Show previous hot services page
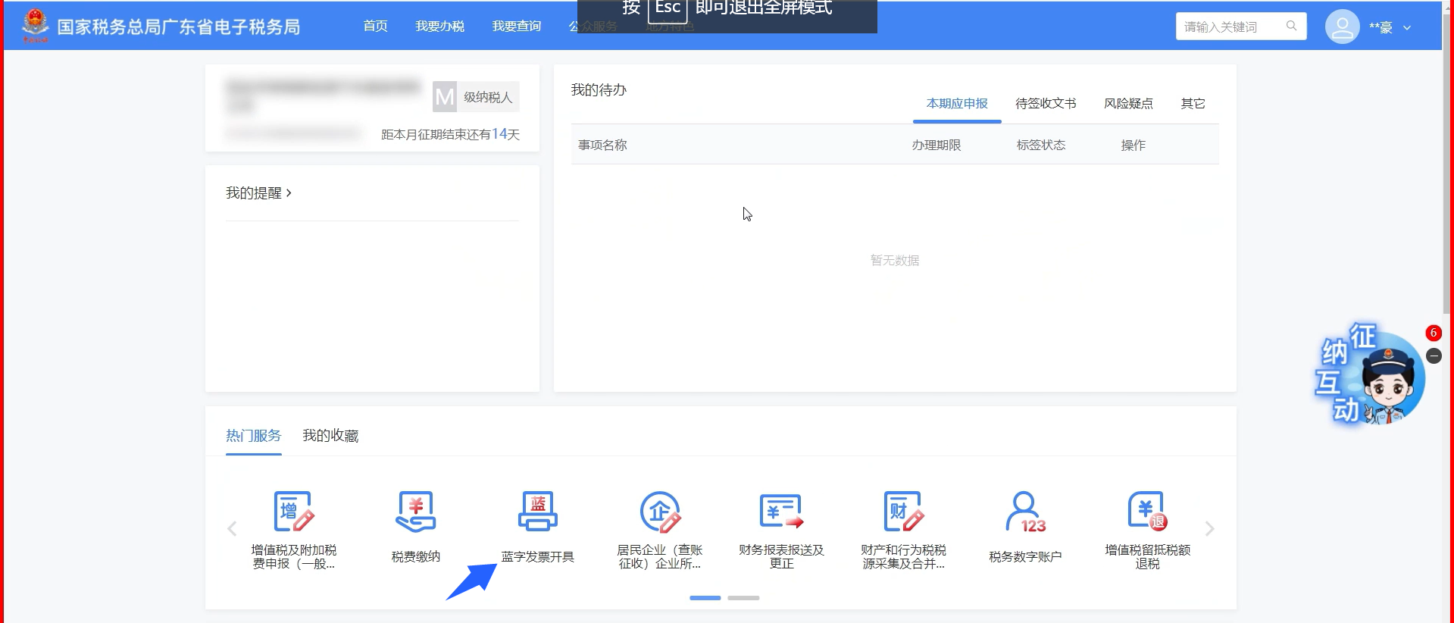Viewport: 1454px width, 623px height. point(232,528)
